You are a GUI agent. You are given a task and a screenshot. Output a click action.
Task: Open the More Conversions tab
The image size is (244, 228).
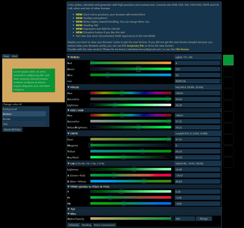click(105, 225)
